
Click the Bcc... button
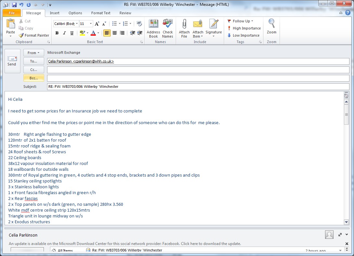[x=34, y=78]
